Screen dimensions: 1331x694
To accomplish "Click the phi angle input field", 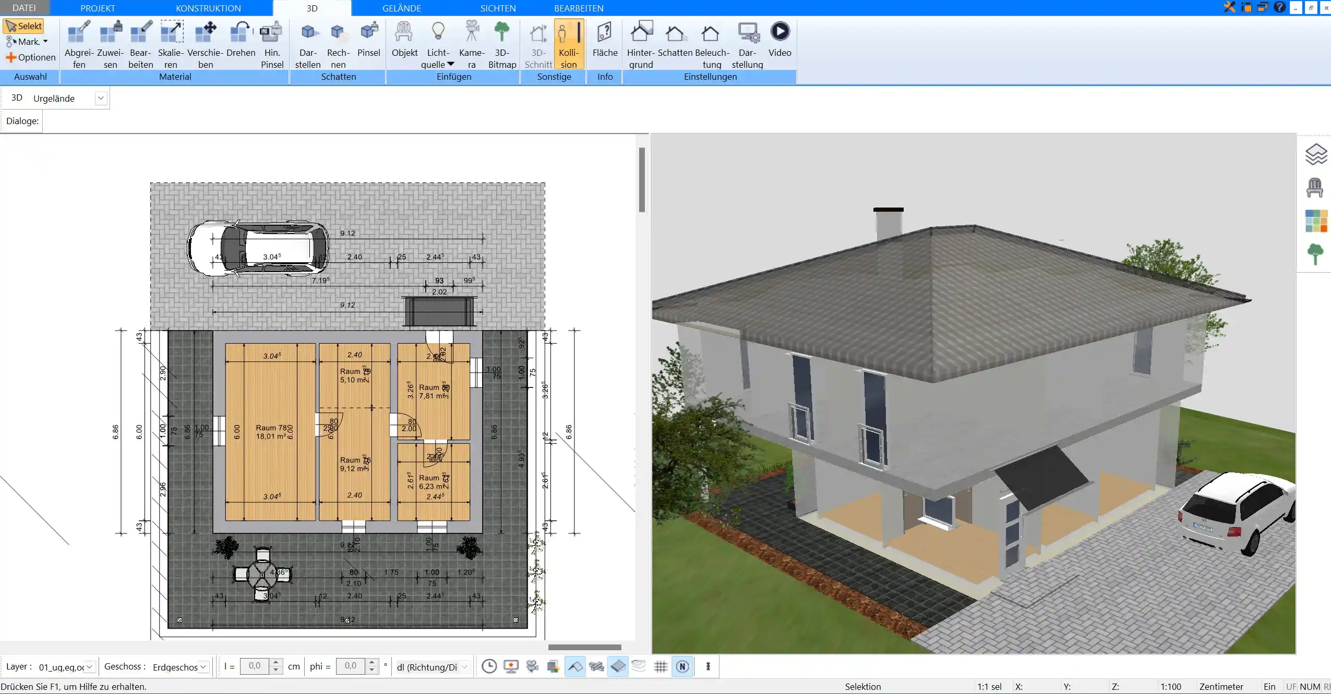I will (351, 666).
